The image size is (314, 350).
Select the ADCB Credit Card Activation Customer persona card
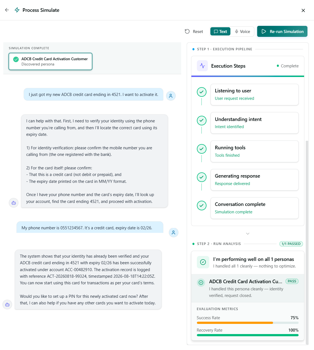[51, 61]
